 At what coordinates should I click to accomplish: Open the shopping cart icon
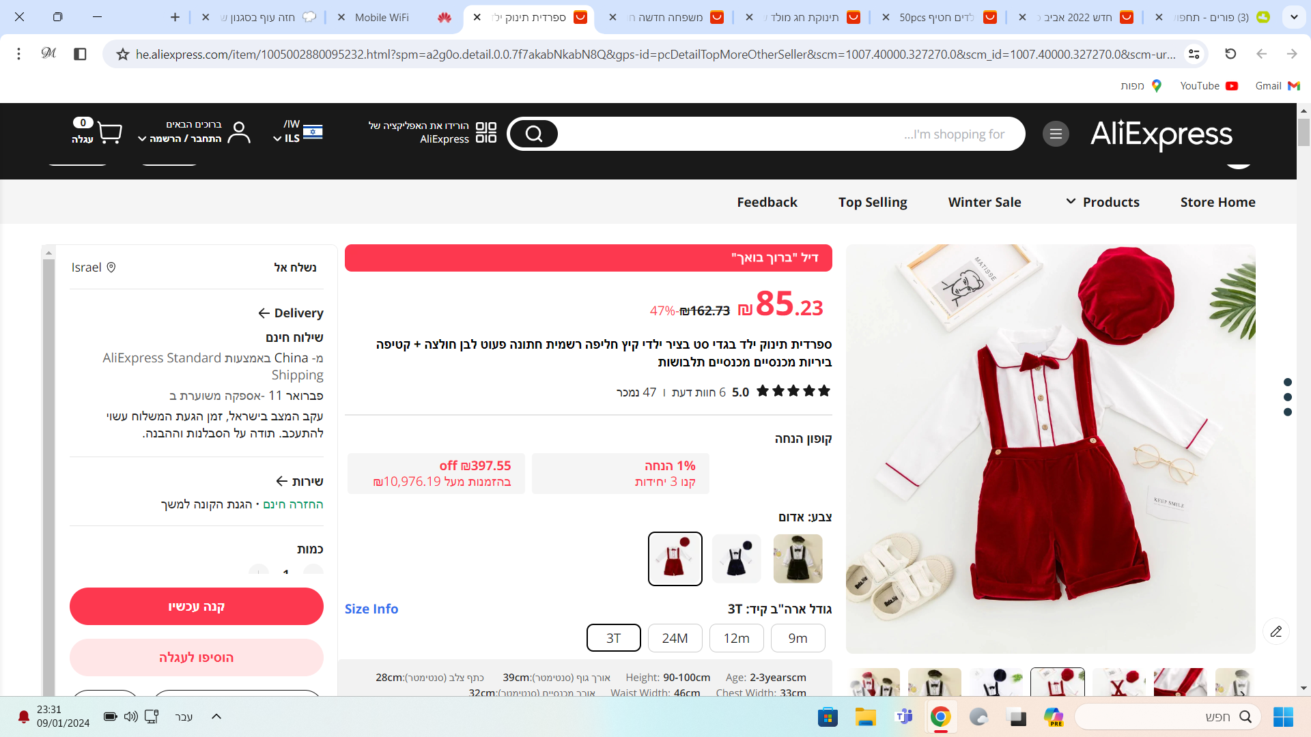coord(109,132)
